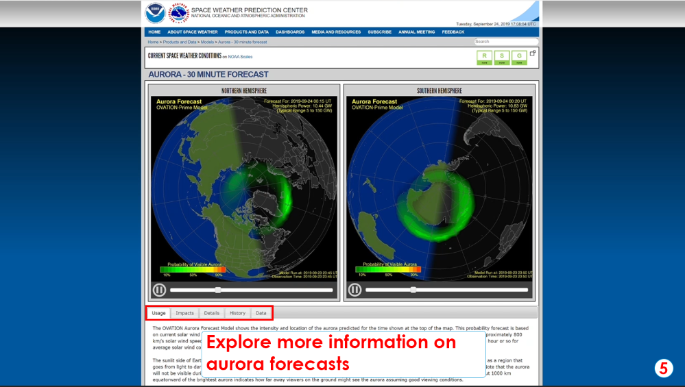Switch to the Impacts tab
This screenshot has height=387, width=685.
(x=184, y=313)
